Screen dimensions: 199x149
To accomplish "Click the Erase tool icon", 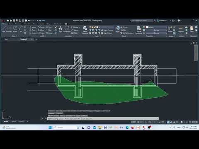I will point(56,27).
